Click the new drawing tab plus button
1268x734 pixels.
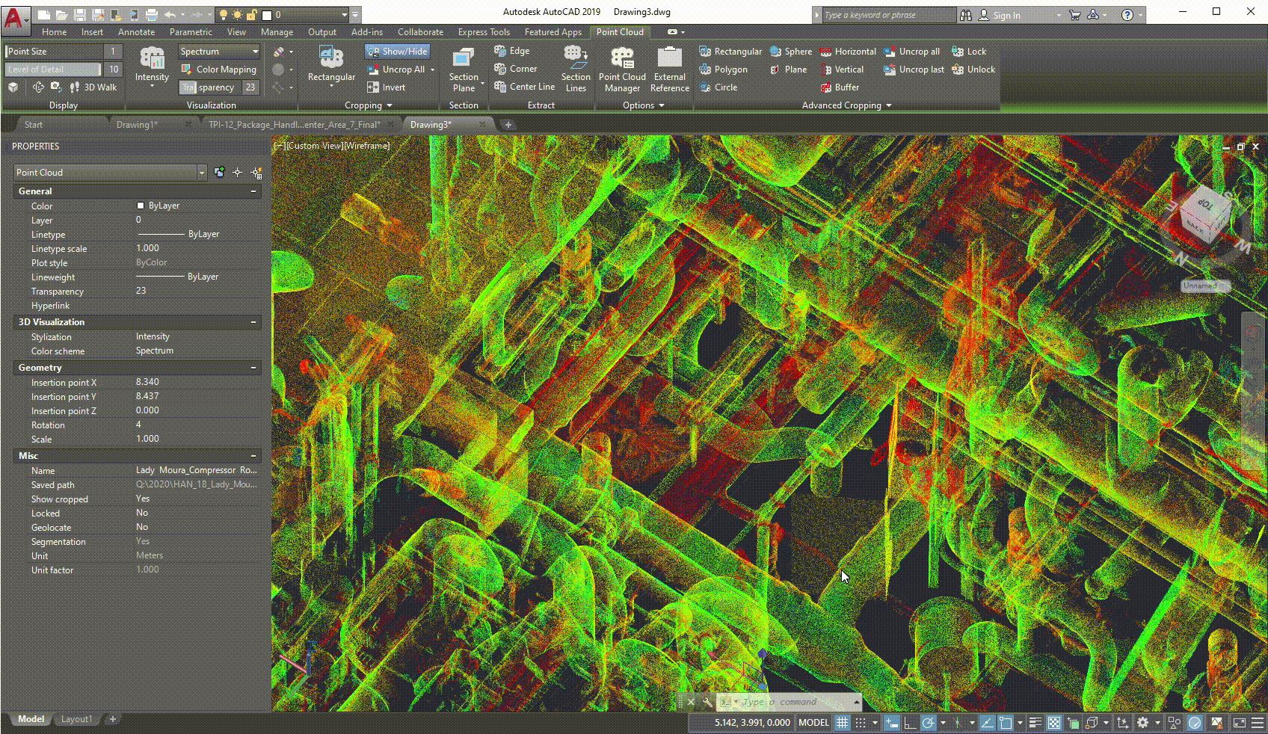(x=508, y=125)
